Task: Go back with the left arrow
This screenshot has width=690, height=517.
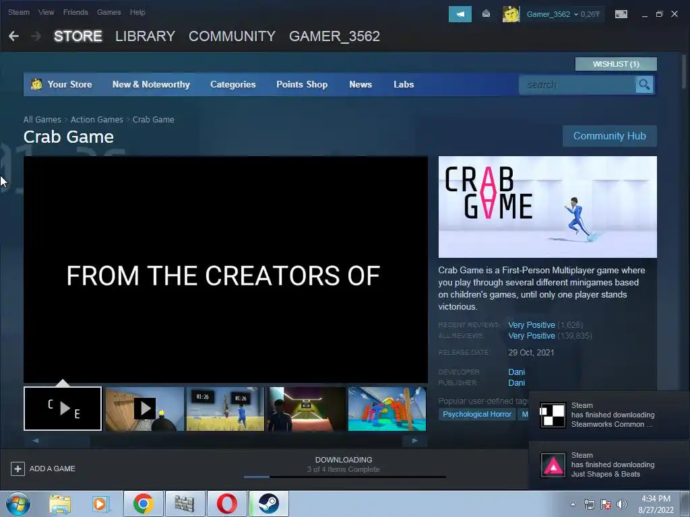Action: click(x=13, y=36)
